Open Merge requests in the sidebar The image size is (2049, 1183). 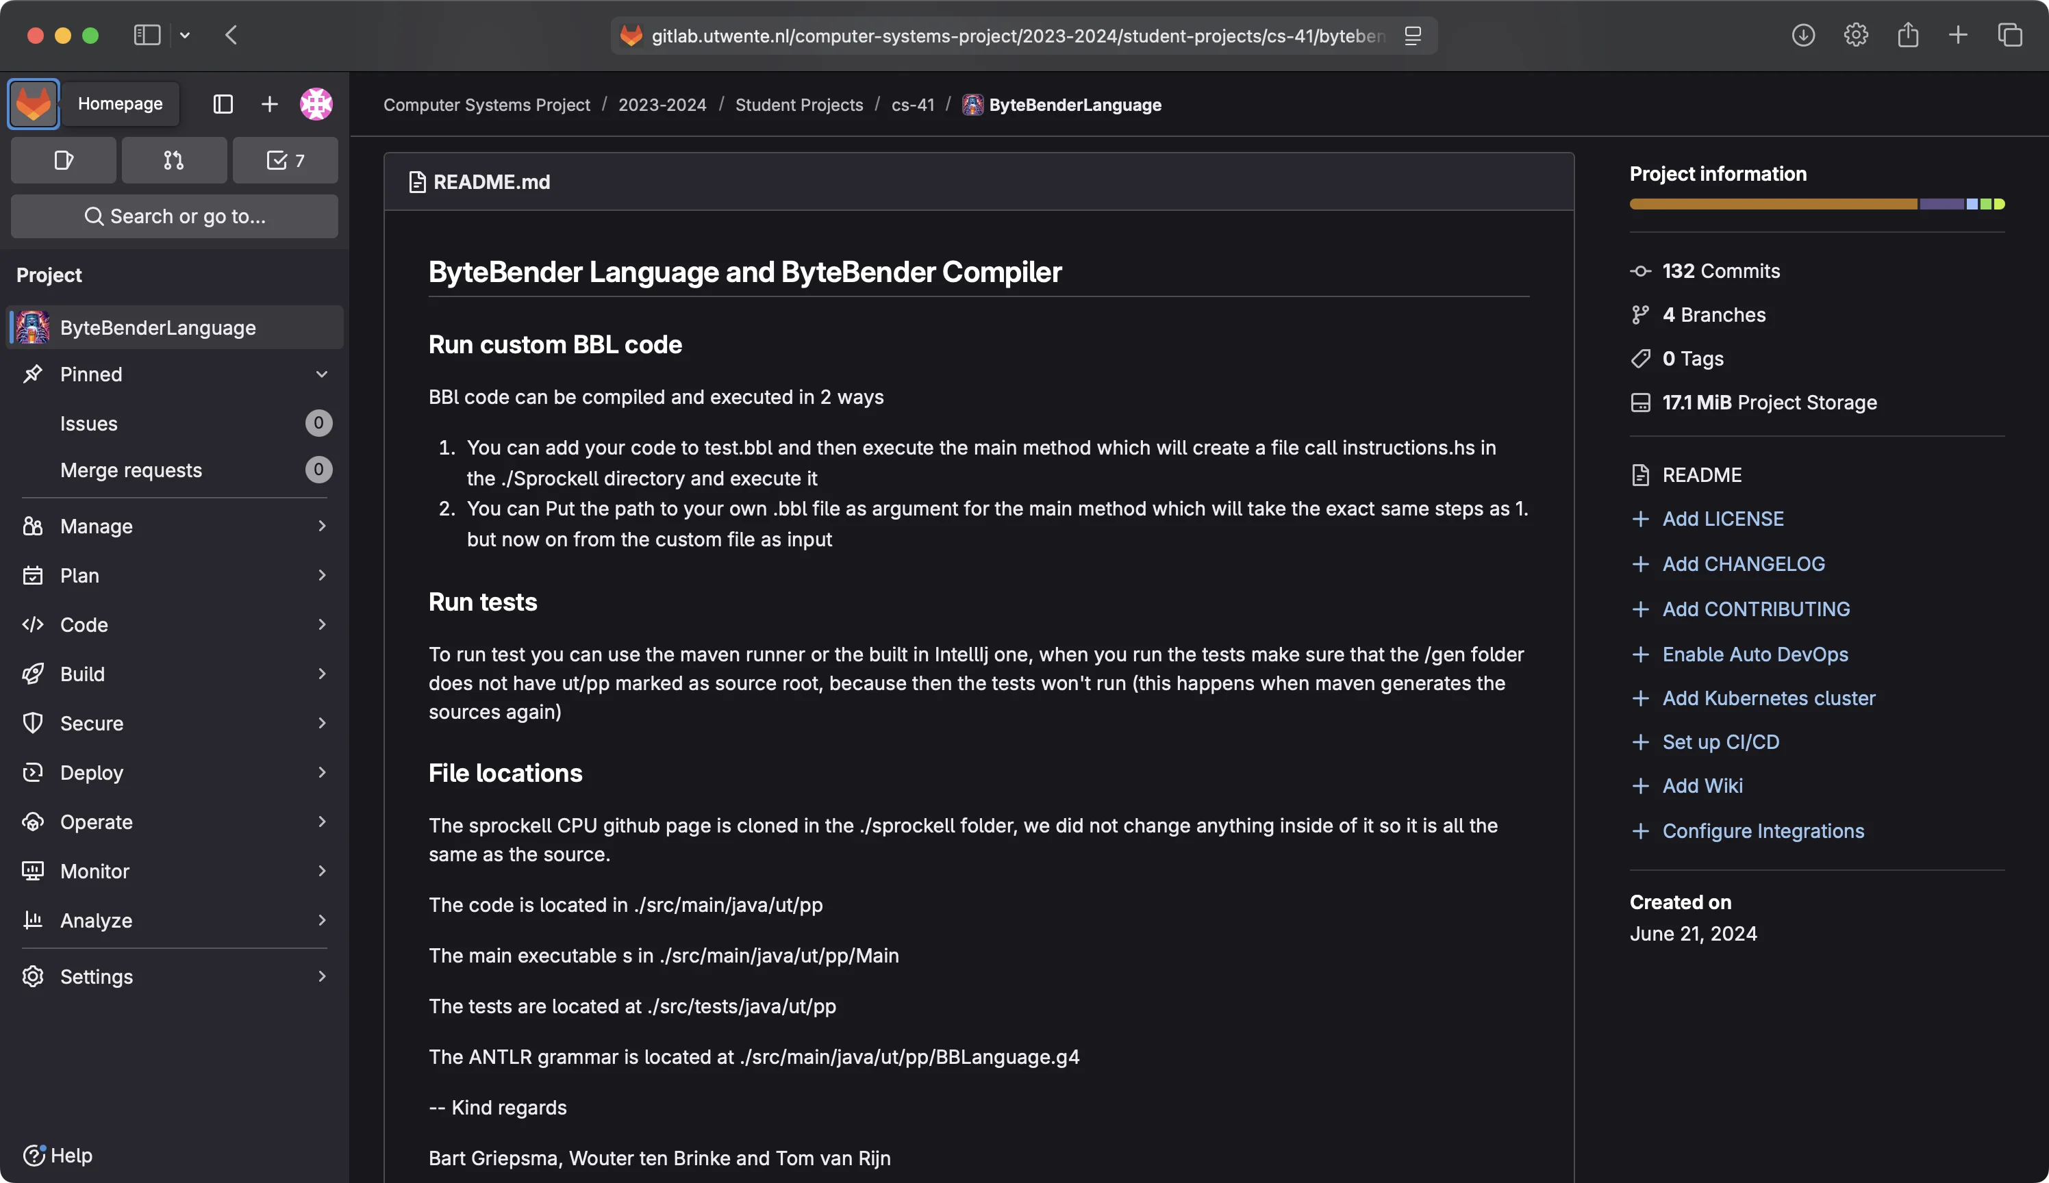click(131, 470)
